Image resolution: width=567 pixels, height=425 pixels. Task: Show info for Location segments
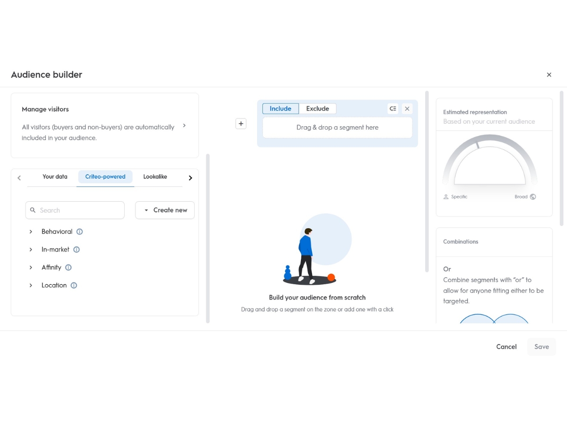coord(74,286)
